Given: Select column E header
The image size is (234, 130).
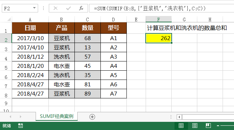Looking at the screenshot, I should tap(136, 20).
